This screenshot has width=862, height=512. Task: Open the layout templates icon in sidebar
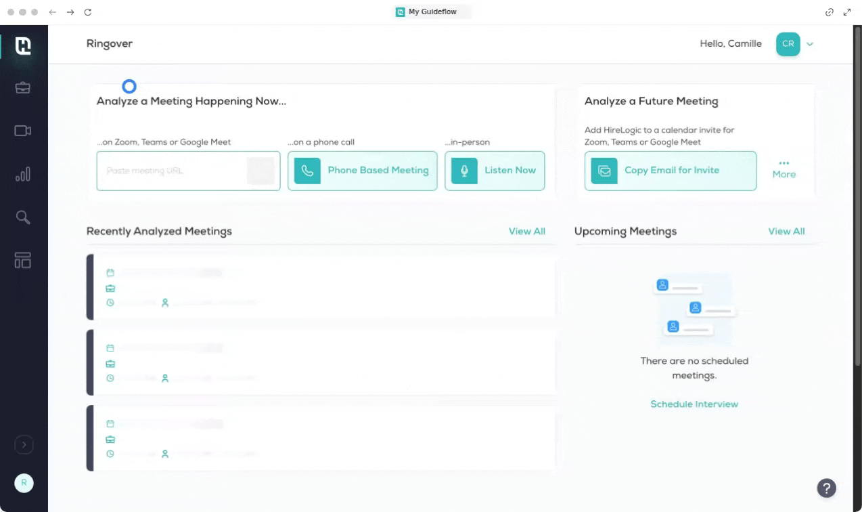coord(23,260)
